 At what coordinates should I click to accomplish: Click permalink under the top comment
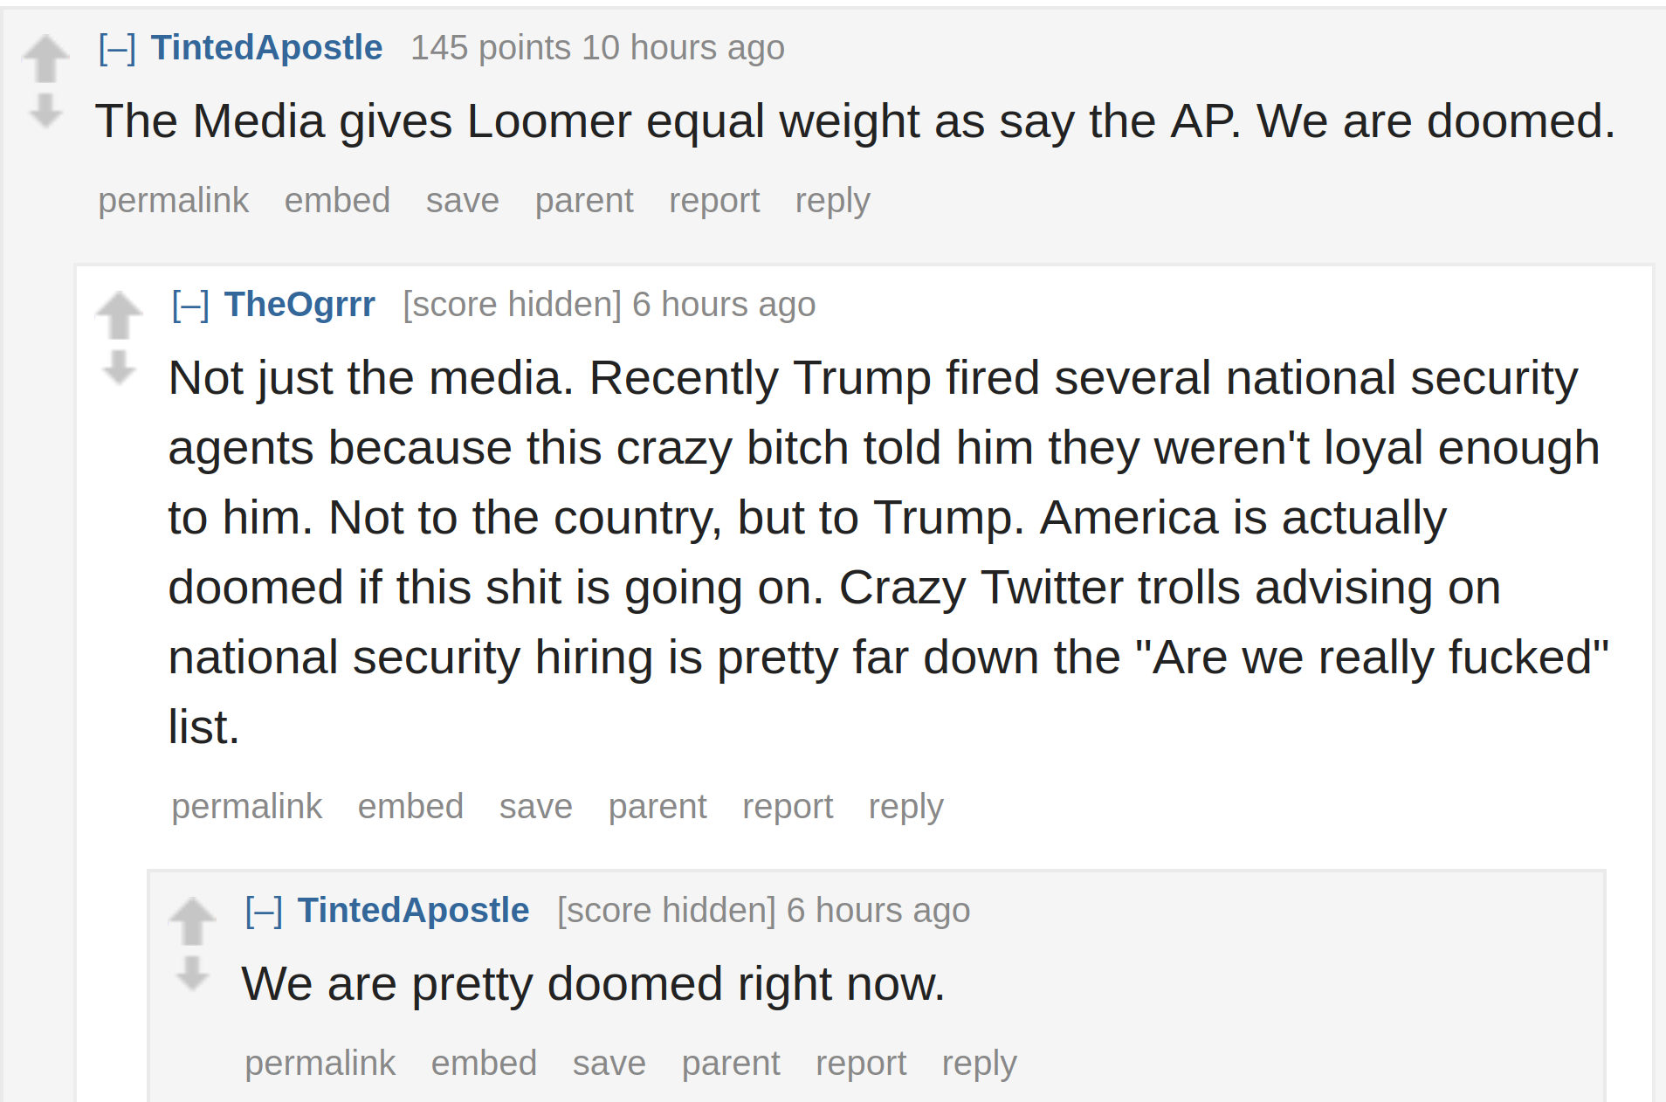[174, 201]
